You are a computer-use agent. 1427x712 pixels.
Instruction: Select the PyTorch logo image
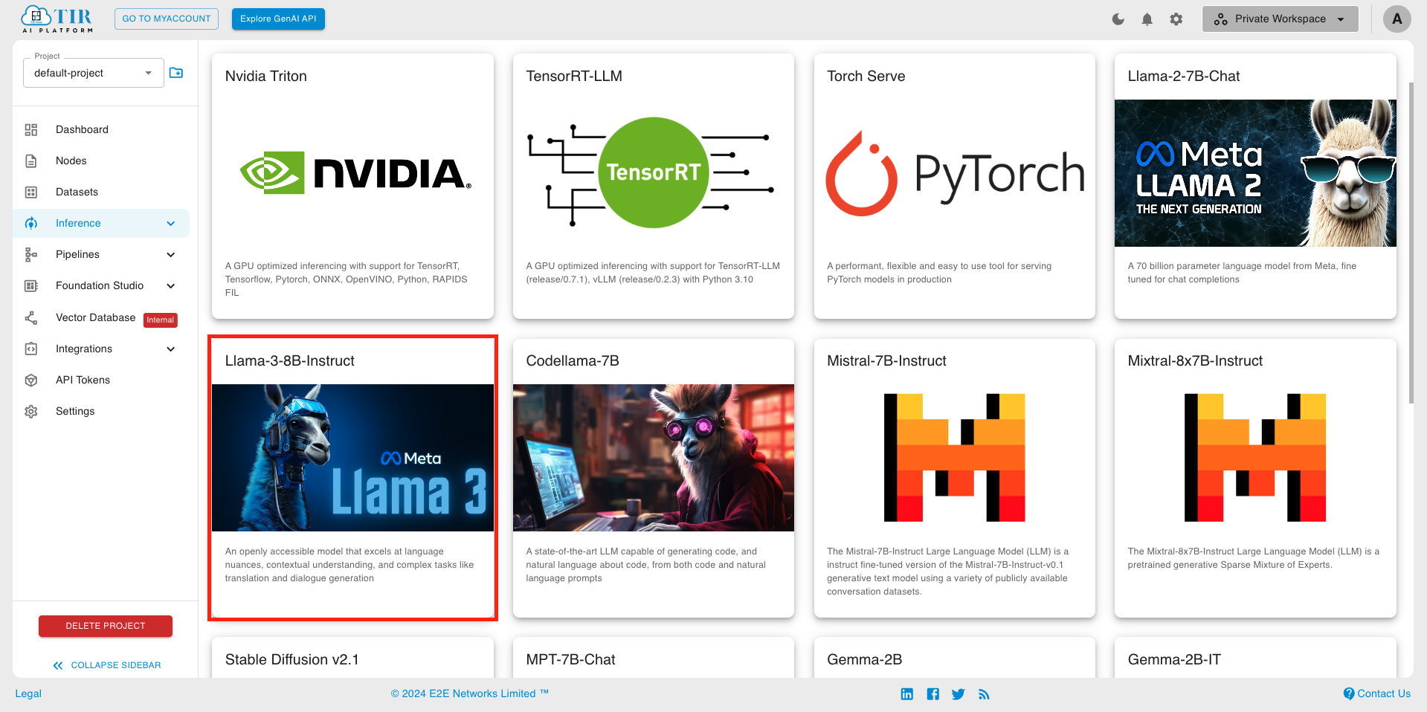[955, 173]
